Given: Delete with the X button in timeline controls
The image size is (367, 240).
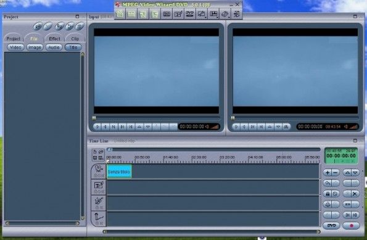Looking at the screenshot, I should 355,194.
